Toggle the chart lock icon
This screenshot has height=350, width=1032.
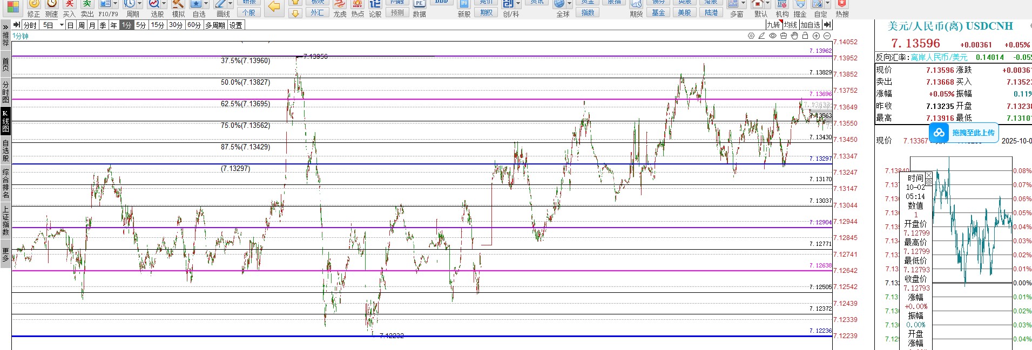805,36
